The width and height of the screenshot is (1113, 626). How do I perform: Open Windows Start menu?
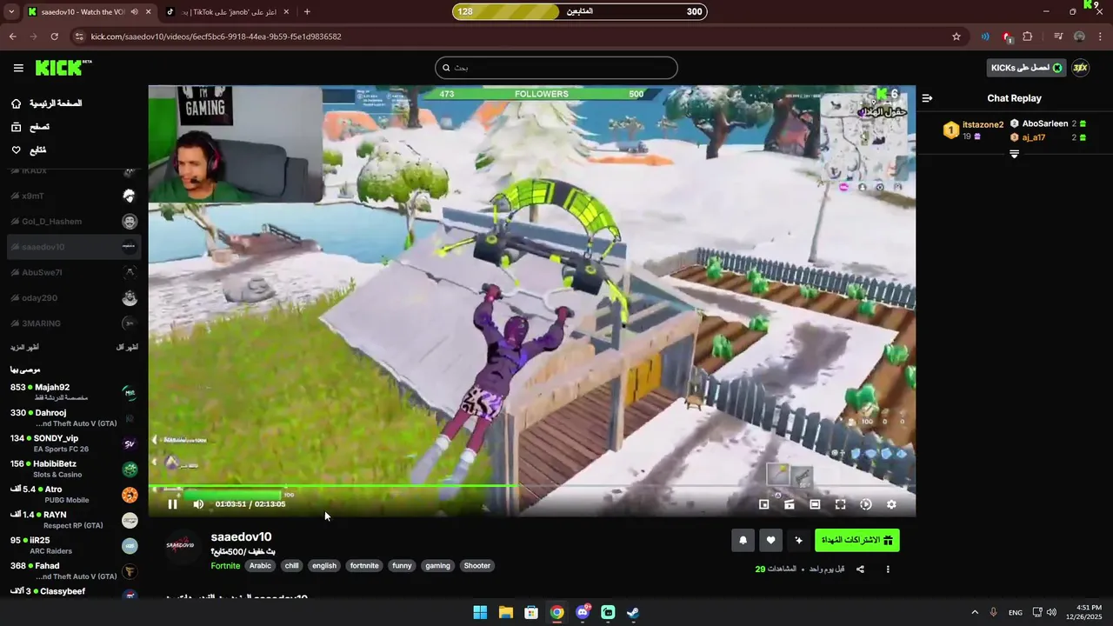pos(480,612)
